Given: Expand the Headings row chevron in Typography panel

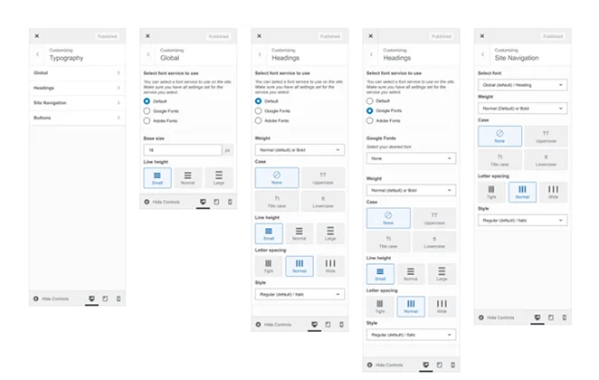Looking at the screenshot, I should pos(119,87).
